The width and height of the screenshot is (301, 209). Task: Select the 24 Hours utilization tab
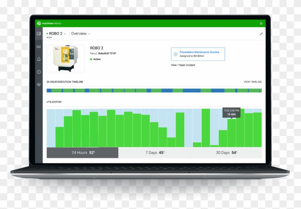82,152
